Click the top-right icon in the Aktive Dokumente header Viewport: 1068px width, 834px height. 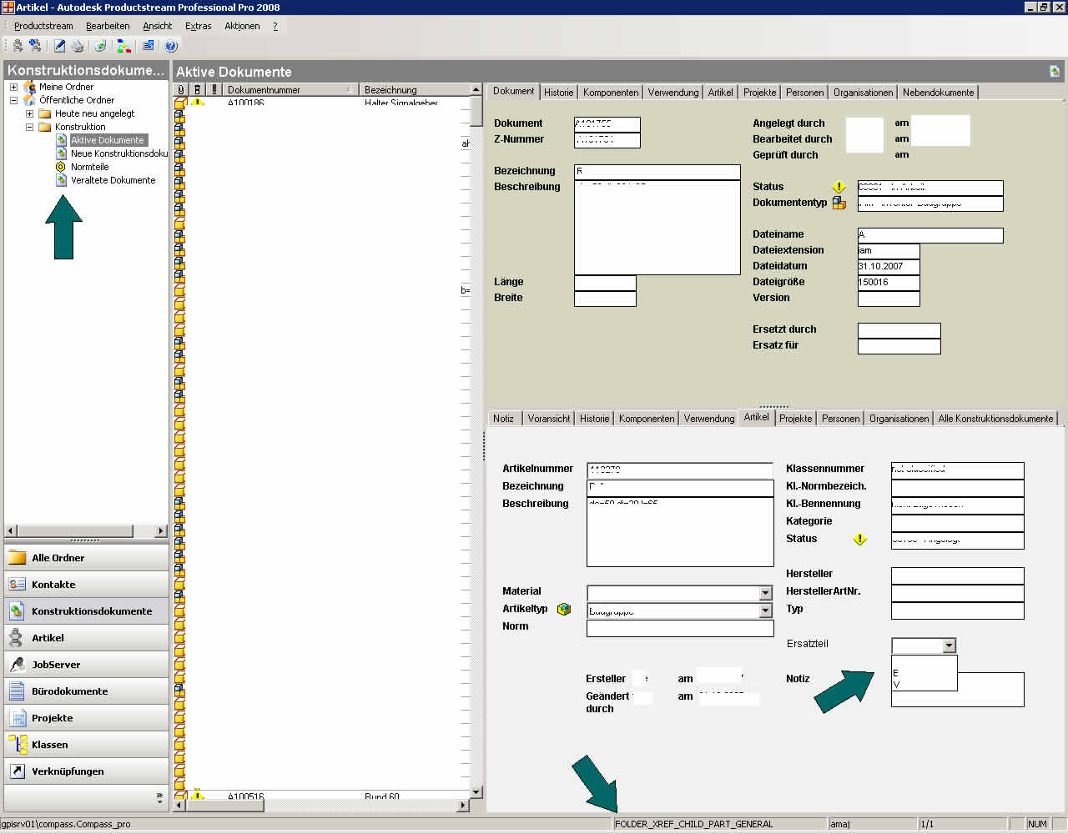click(x=1055, y=72)
